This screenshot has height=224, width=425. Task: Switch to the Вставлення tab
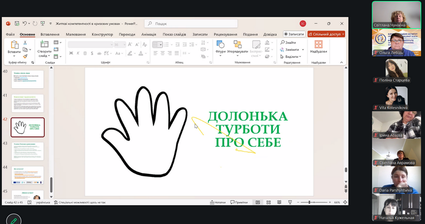[x=50, y=34]
